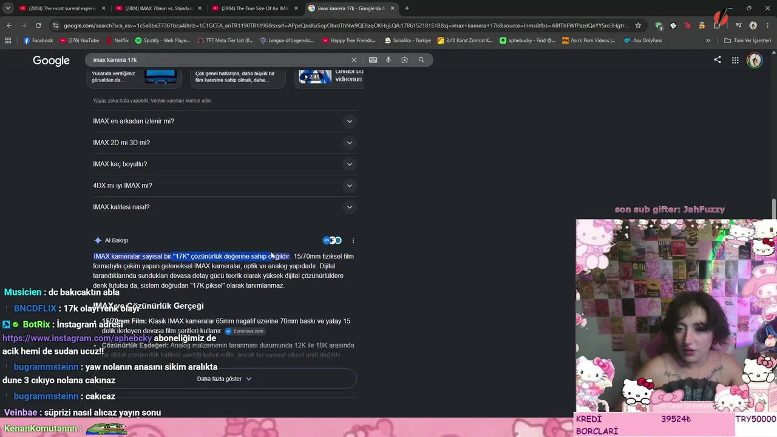Show the AI Bakışı source icons

tap(332, 240)
